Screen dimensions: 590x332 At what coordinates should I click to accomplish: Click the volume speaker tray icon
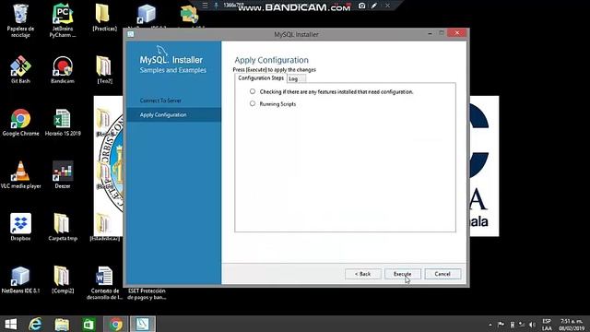click(532, 325)
